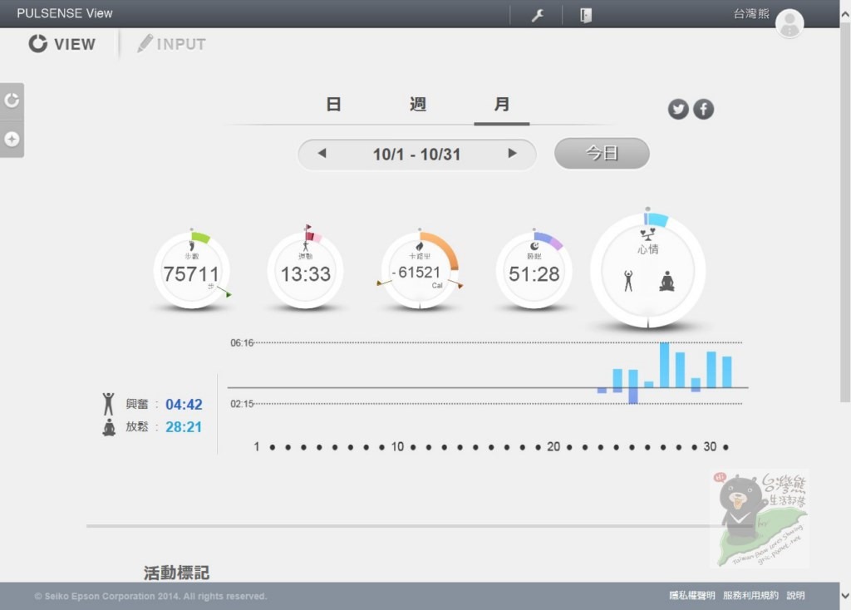The image size is (851, 610).
Task: Click the 興奮 time value 04:42
Action: point(184,405)
